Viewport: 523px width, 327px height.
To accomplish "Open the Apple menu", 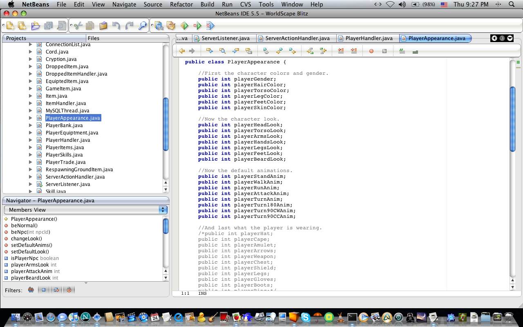I will (11, 4).
